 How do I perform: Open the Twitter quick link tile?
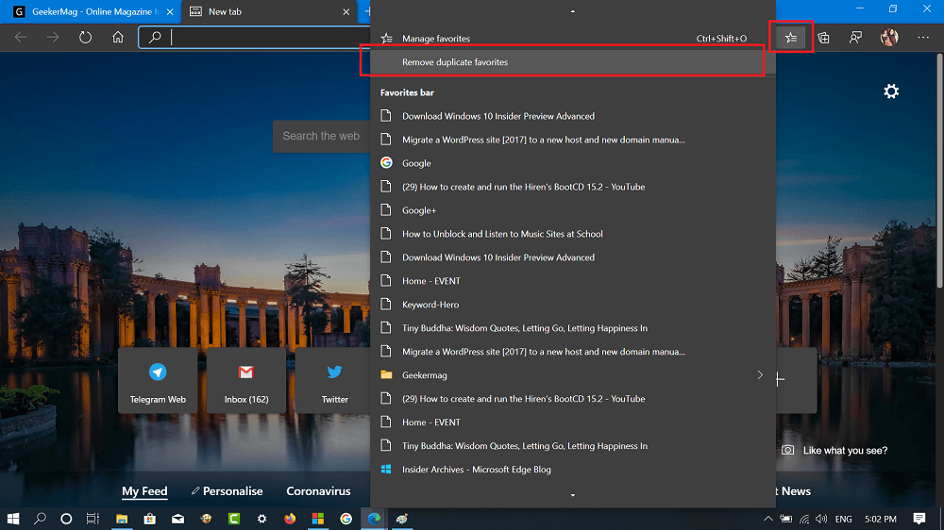click(x=333, y=380)
